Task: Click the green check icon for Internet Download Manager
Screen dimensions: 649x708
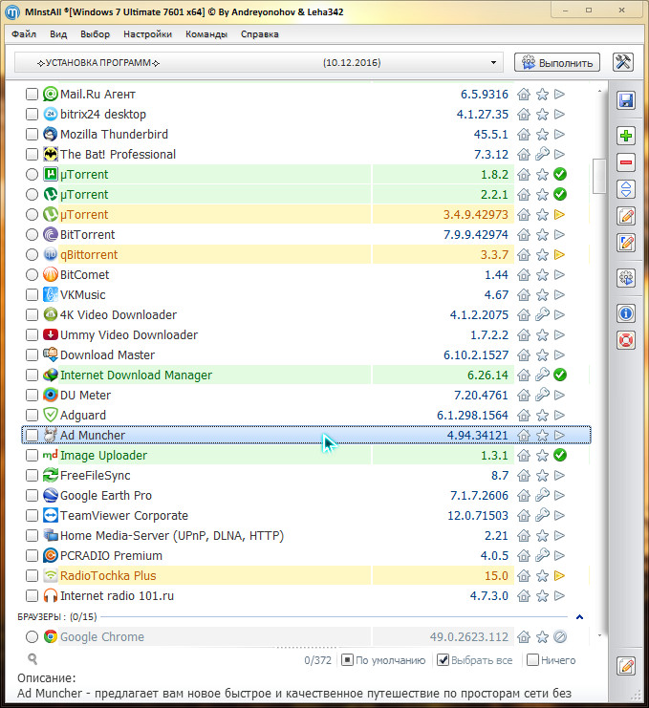Action: (560, 375)
